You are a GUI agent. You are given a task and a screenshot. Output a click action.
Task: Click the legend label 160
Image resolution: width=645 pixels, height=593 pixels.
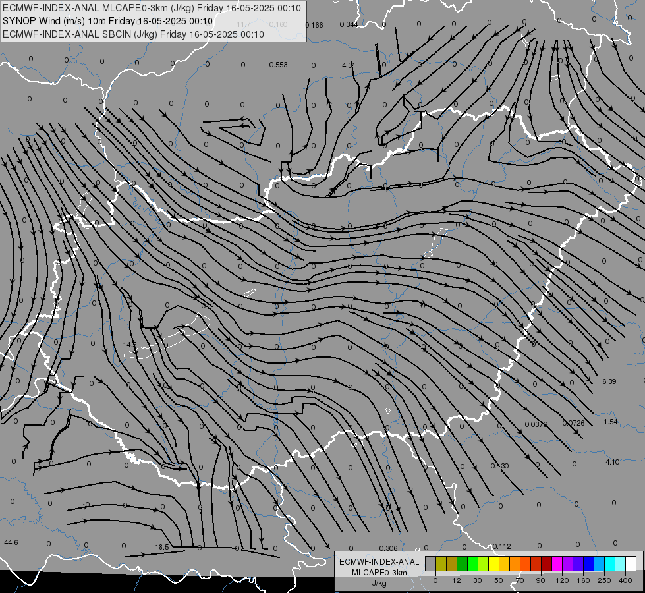click(583, 580)
